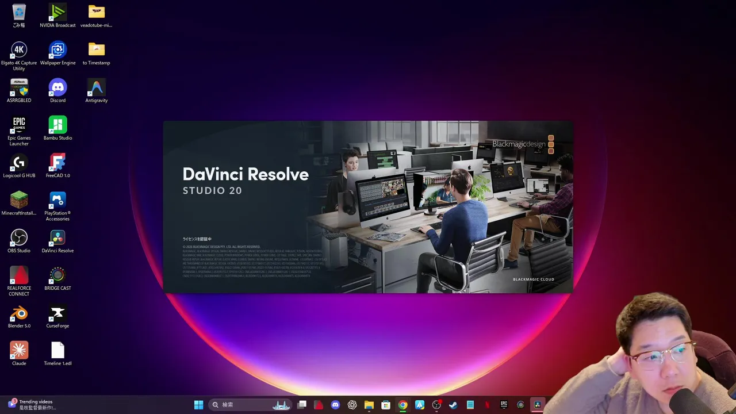Open Epic Games from the taskbar
Screen dimensions: 736x414
click(x=504, y=405)
